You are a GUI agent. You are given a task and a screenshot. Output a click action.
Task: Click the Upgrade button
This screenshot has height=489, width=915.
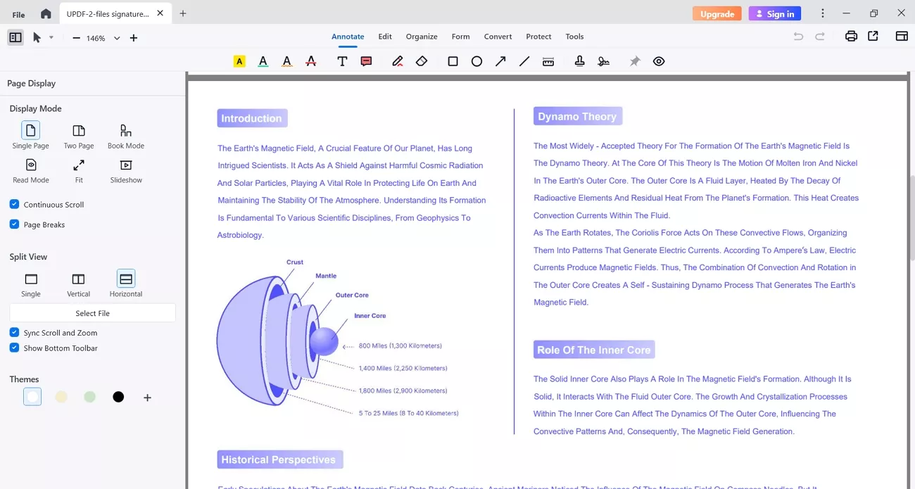click(x=717, y=13)
